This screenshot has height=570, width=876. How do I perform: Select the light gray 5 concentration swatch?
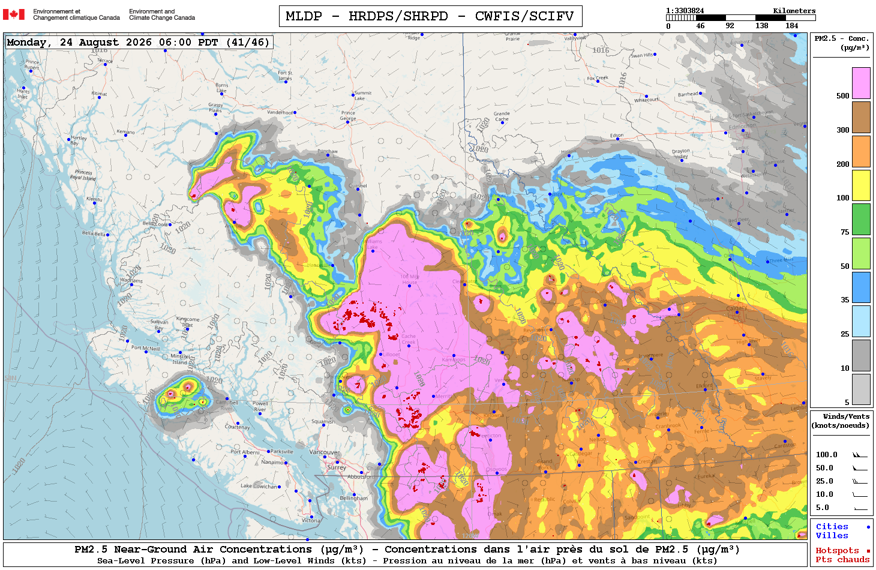coord(861,389)
